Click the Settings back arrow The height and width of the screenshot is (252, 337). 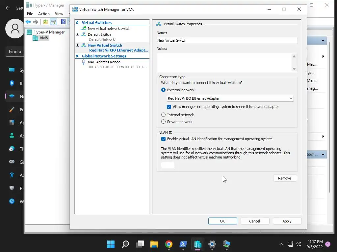tap(8, 8)
